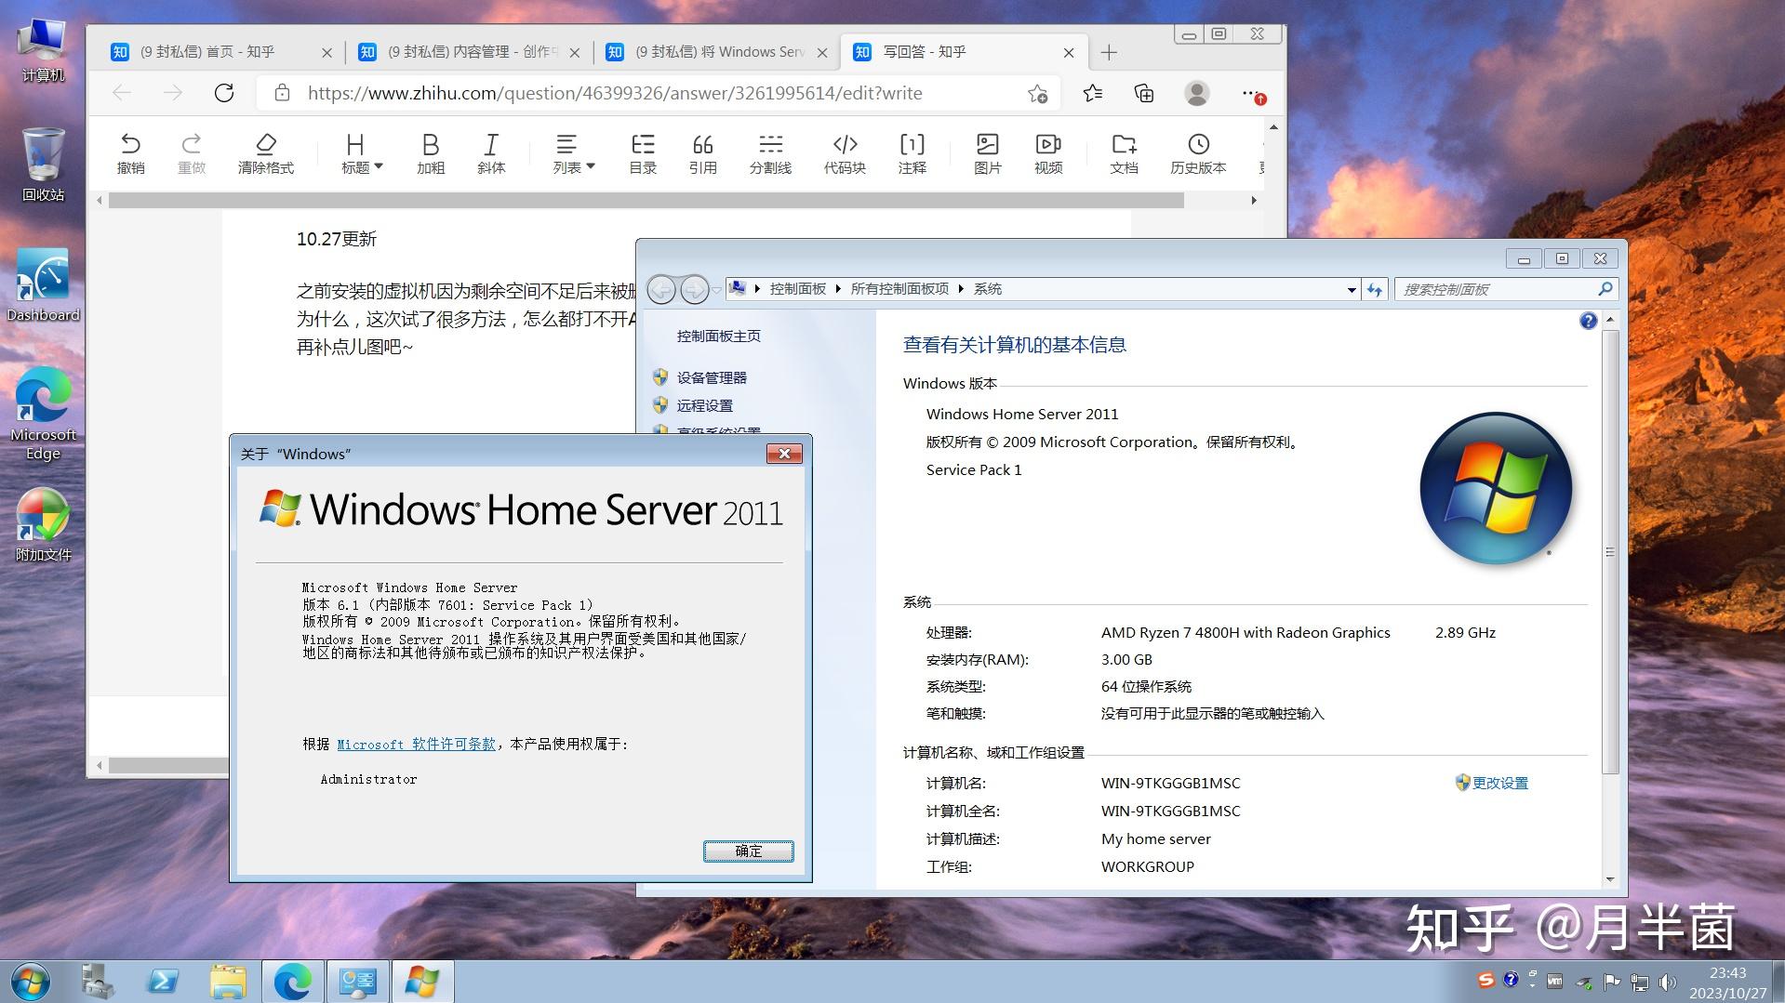Insert a divider line (分割线)
Image resolution: width=1785 pixels, height=1003 pixels.
pos(770,153)
